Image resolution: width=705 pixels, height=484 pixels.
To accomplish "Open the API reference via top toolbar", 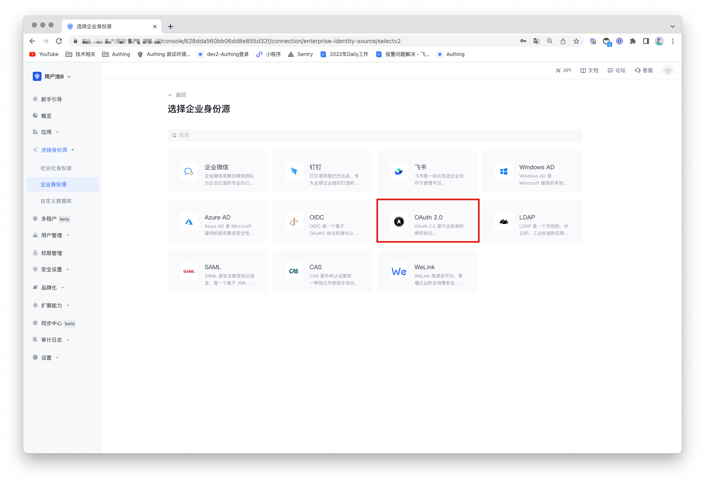I will [563, 70].
